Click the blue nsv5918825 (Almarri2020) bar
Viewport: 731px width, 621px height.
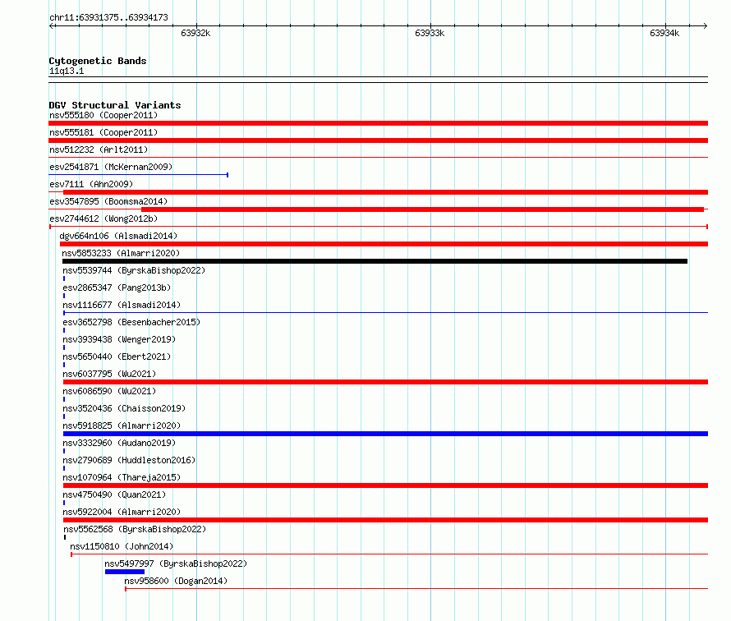tap(385, 434)
